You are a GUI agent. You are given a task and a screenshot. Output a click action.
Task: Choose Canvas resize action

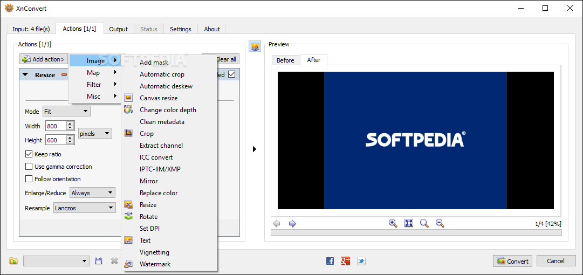tap(169, 98)
